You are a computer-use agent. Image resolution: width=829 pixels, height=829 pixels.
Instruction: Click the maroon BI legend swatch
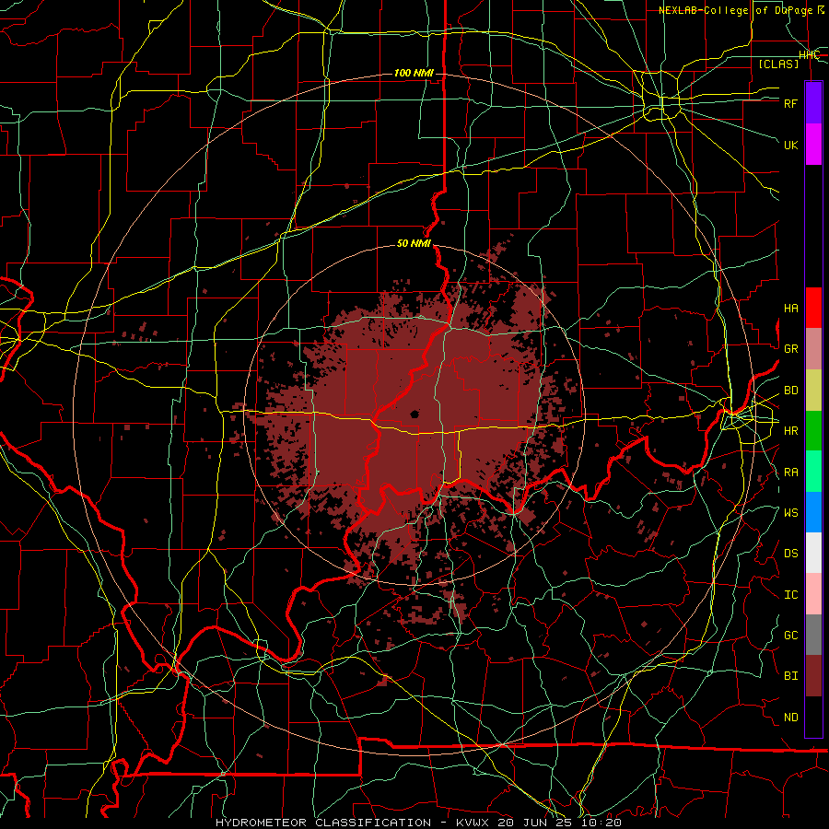pos(813,676)
